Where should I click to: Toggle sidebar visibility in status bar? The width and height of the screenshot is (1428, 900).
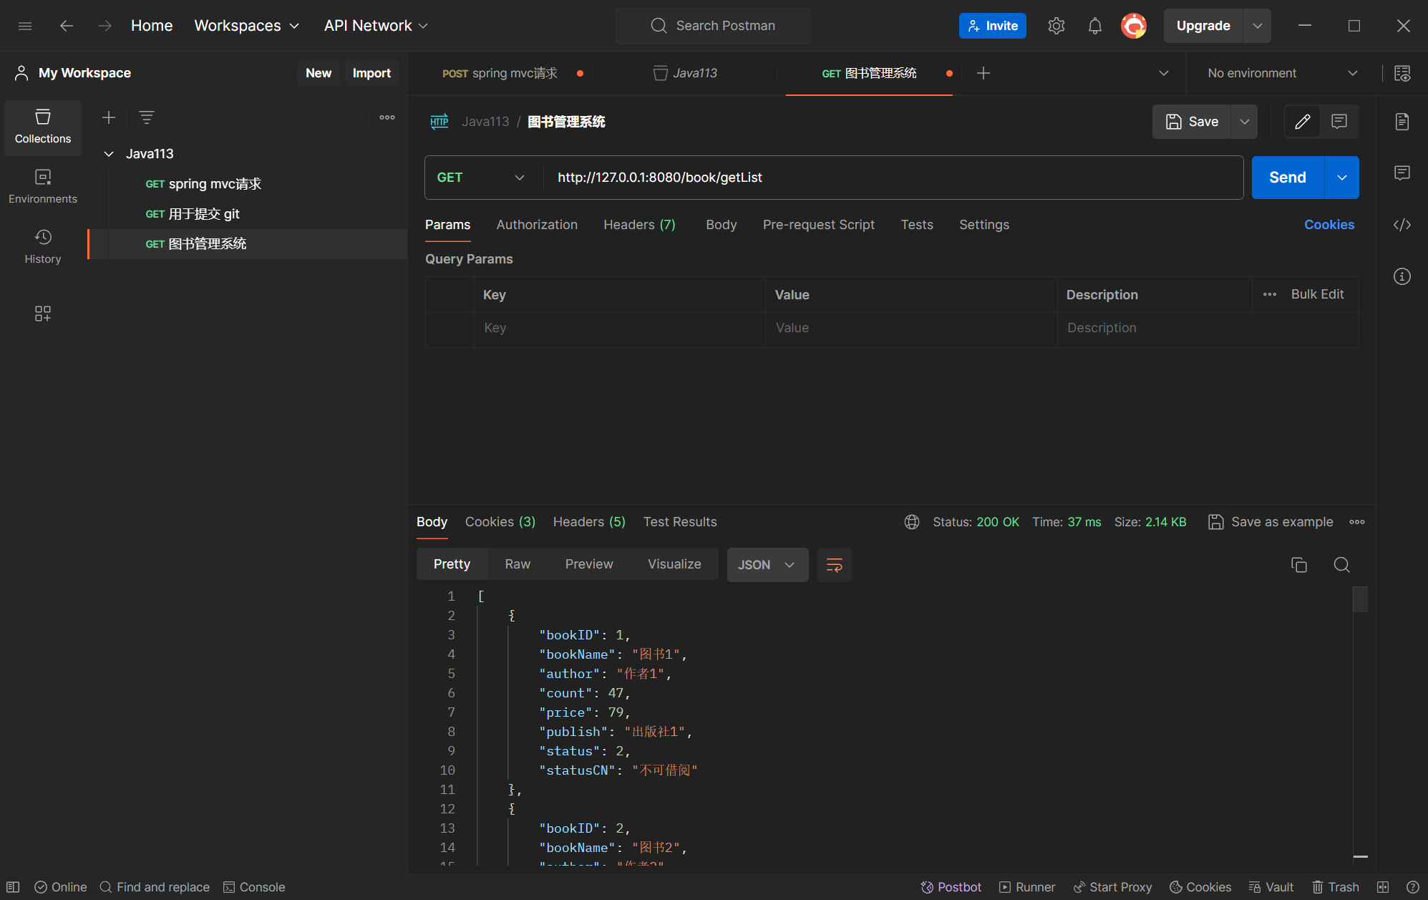(13, 887)
